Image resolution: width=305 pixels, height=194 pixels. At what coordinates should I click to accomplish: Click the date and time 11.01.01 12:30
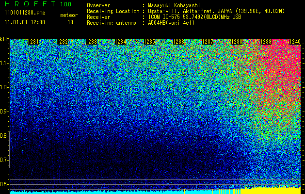[x=25, y=22]
